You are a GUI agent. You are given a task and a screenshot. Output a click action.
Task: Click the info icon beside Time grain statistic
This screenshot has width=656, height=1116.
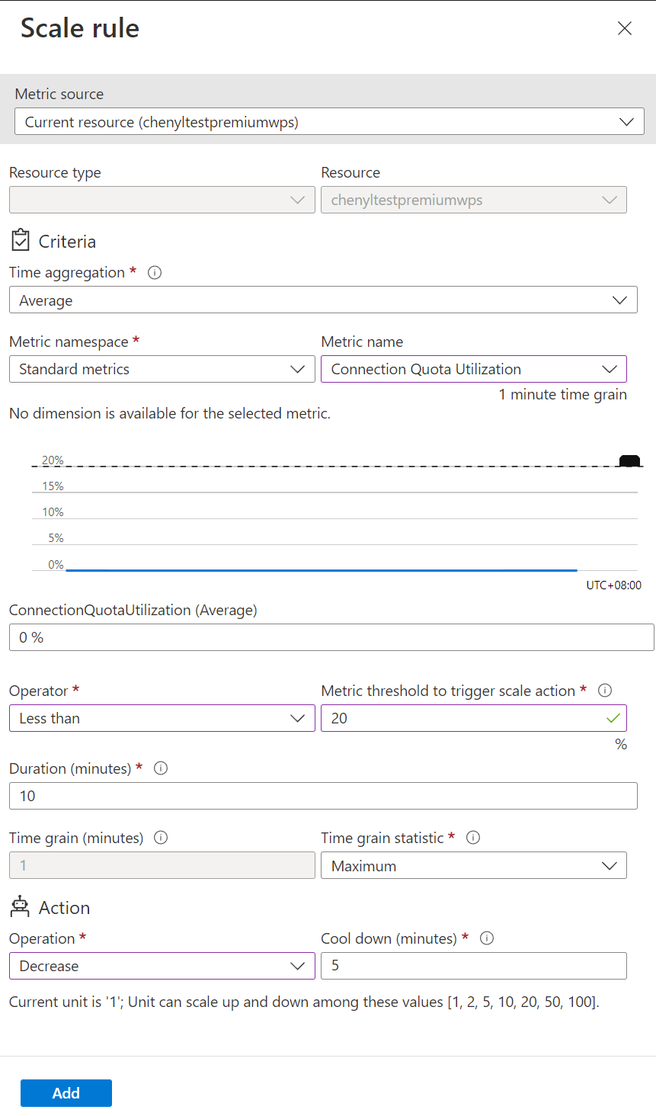473,838
